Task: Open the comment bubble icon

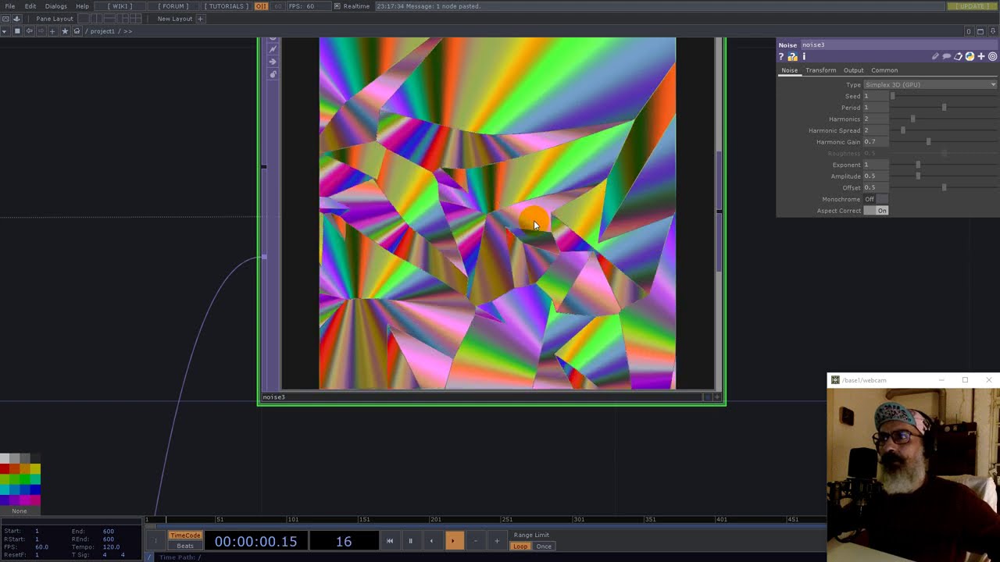Action: 946,56
